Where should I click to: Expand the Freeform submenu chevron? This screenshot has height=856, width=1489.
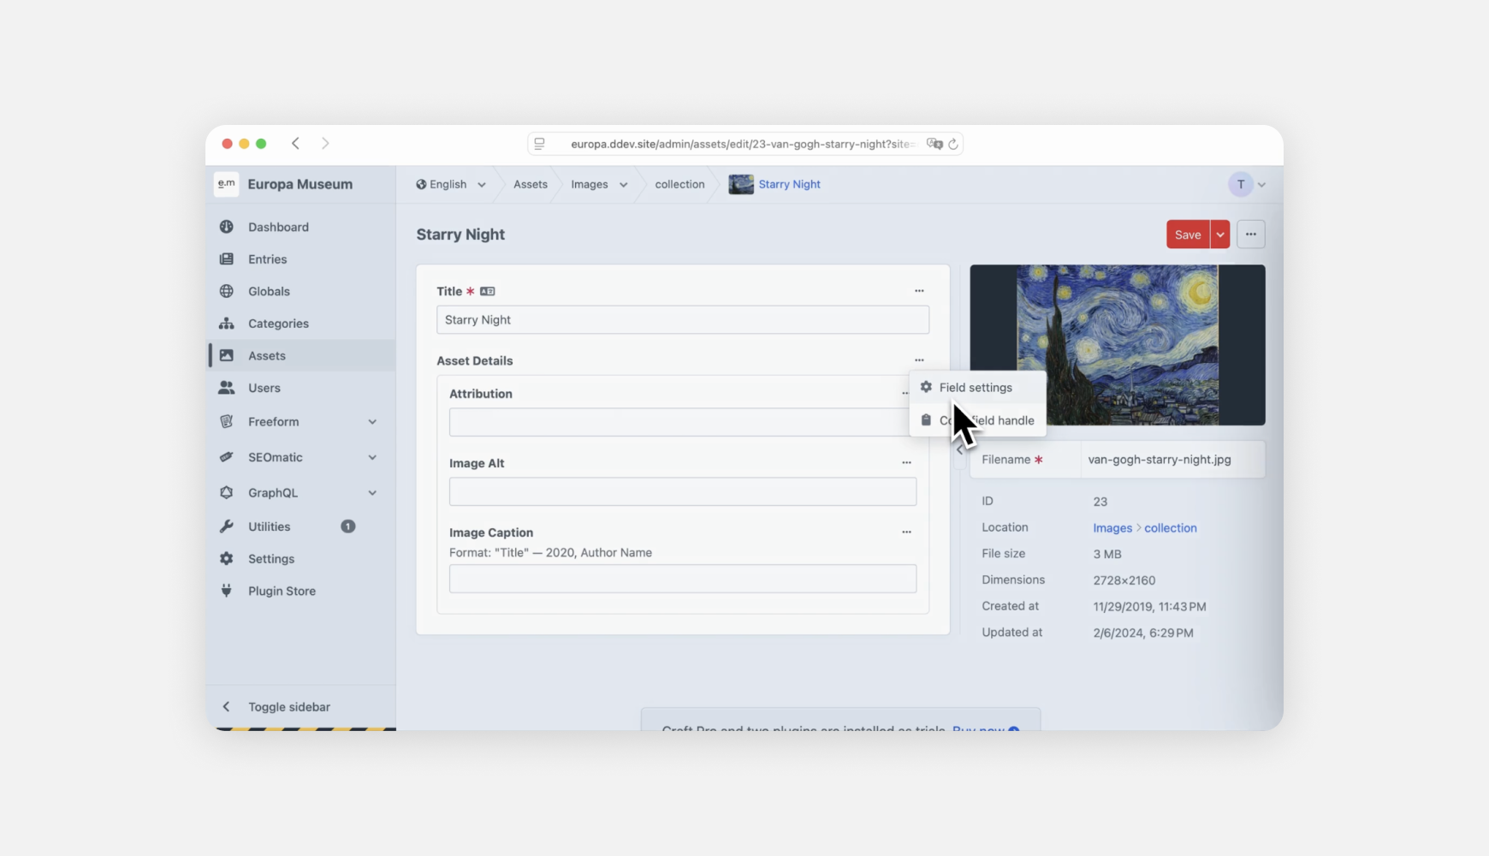[x=372, y=422]
